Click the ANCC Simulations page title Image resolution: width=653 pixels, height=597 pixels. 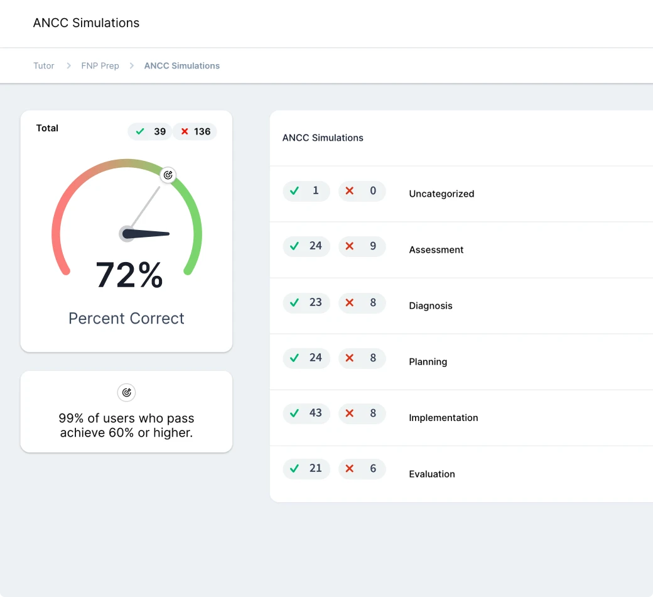(x=86, y=23)
